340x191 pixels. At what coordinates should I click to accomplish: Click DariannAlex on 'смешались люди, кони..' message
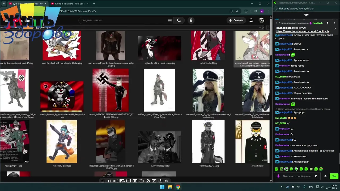[x=282, y=145]
